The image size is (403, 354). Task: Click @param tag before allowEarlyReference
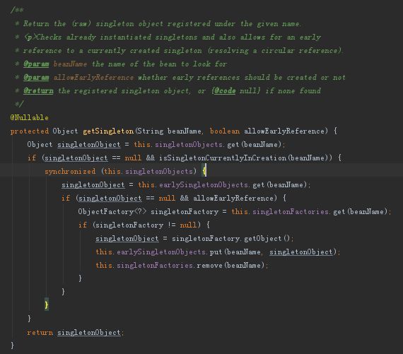click(36, 77)
